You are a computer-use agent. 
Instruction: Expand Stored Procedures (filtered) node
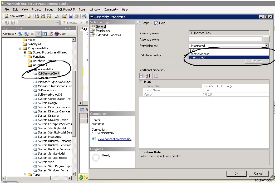click(x=25, y=52)
